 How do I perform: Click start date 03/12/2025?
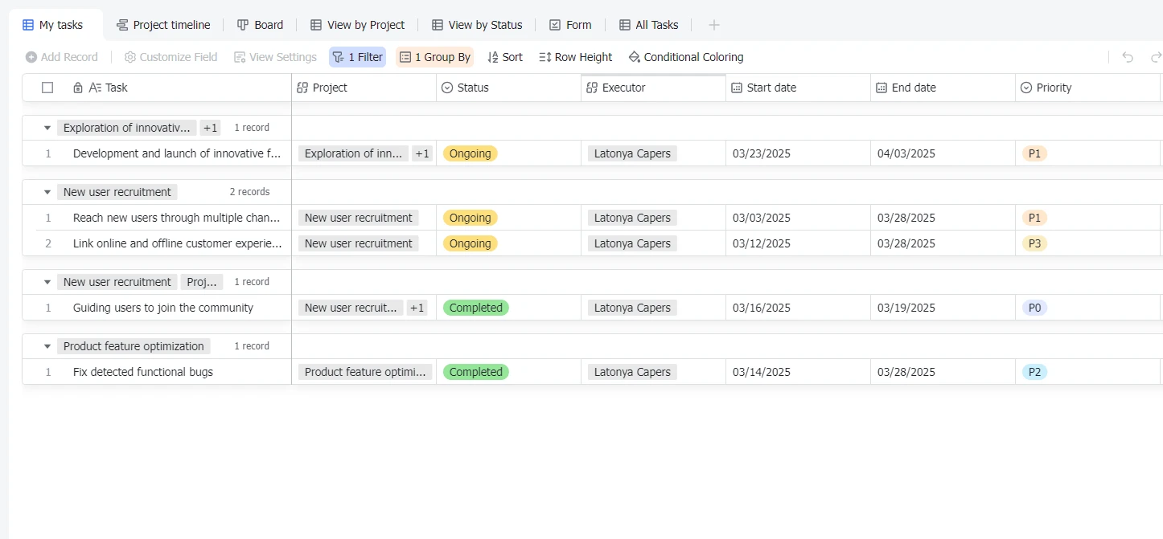[762, 243]
